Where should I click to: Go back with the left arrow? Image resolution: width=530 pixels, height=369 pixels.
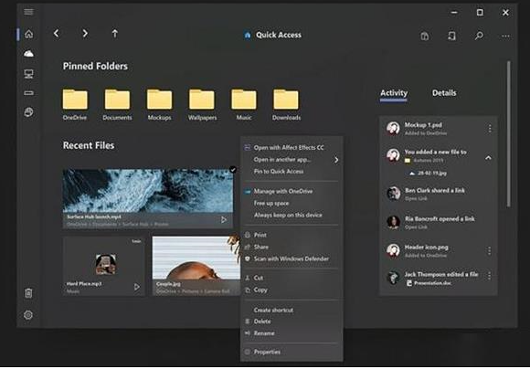click(x=57, y=33)
